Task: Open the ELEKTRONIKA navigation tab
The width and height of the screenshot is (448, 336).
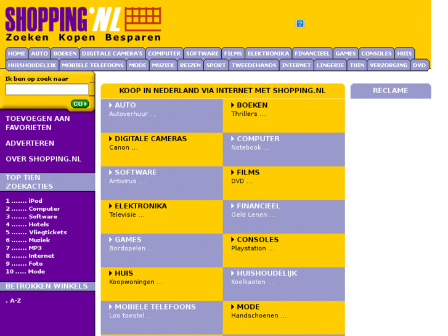Action: point(268,53)
